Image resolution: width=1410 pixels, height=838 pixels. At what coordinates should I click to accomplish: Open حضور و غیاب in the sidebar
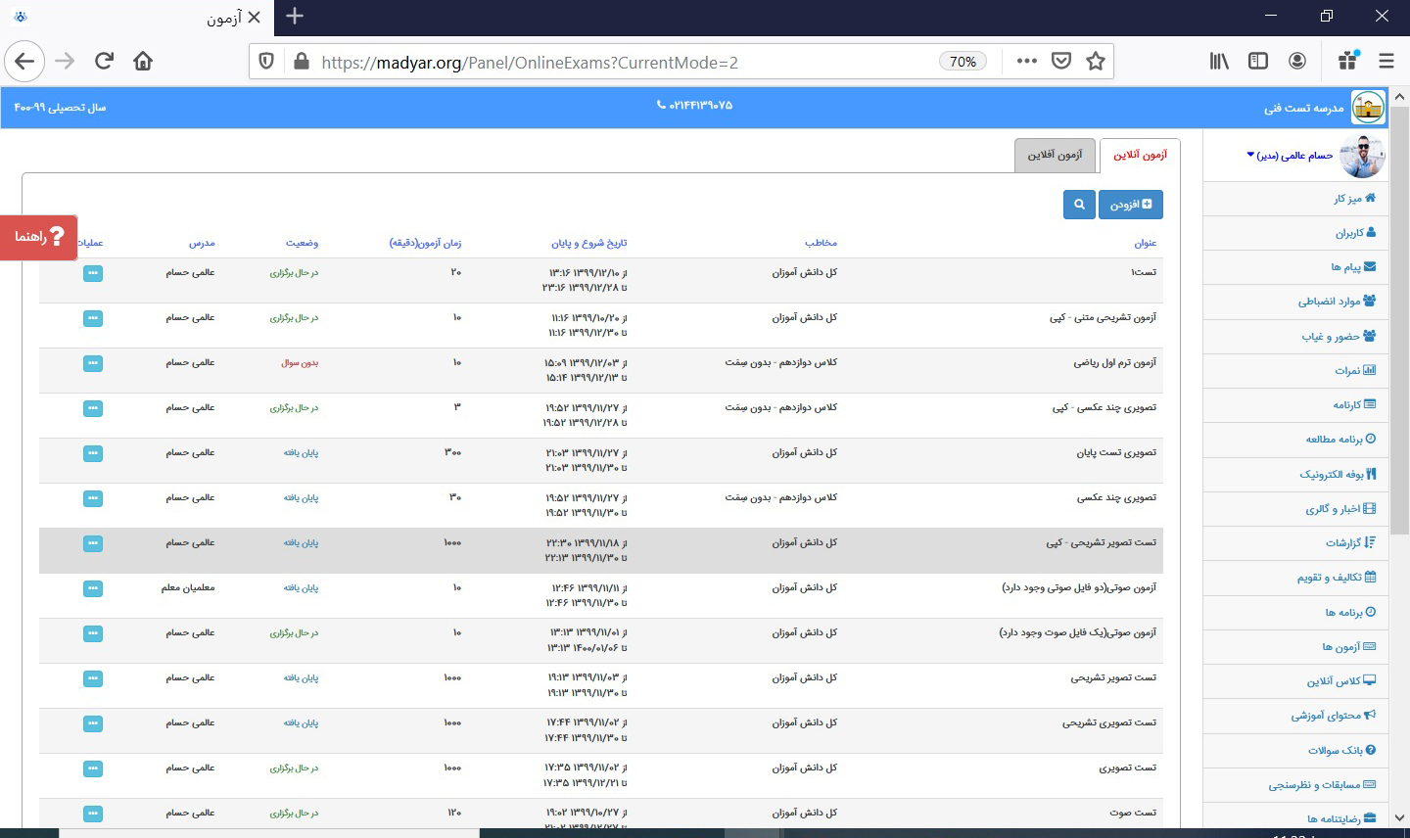click(x=1339, y=337)
